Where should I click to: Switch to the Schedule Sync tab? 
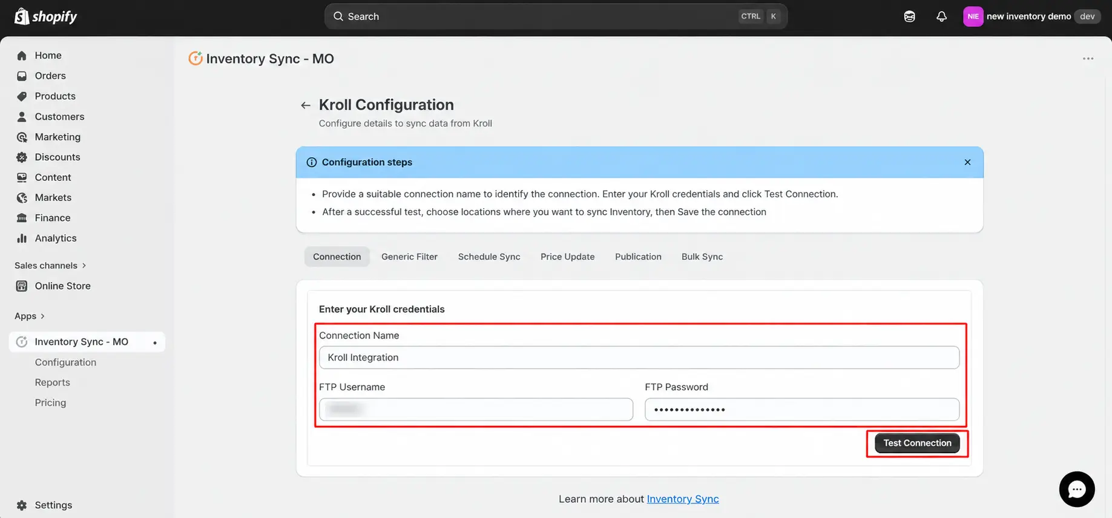(x=489, y=257)
